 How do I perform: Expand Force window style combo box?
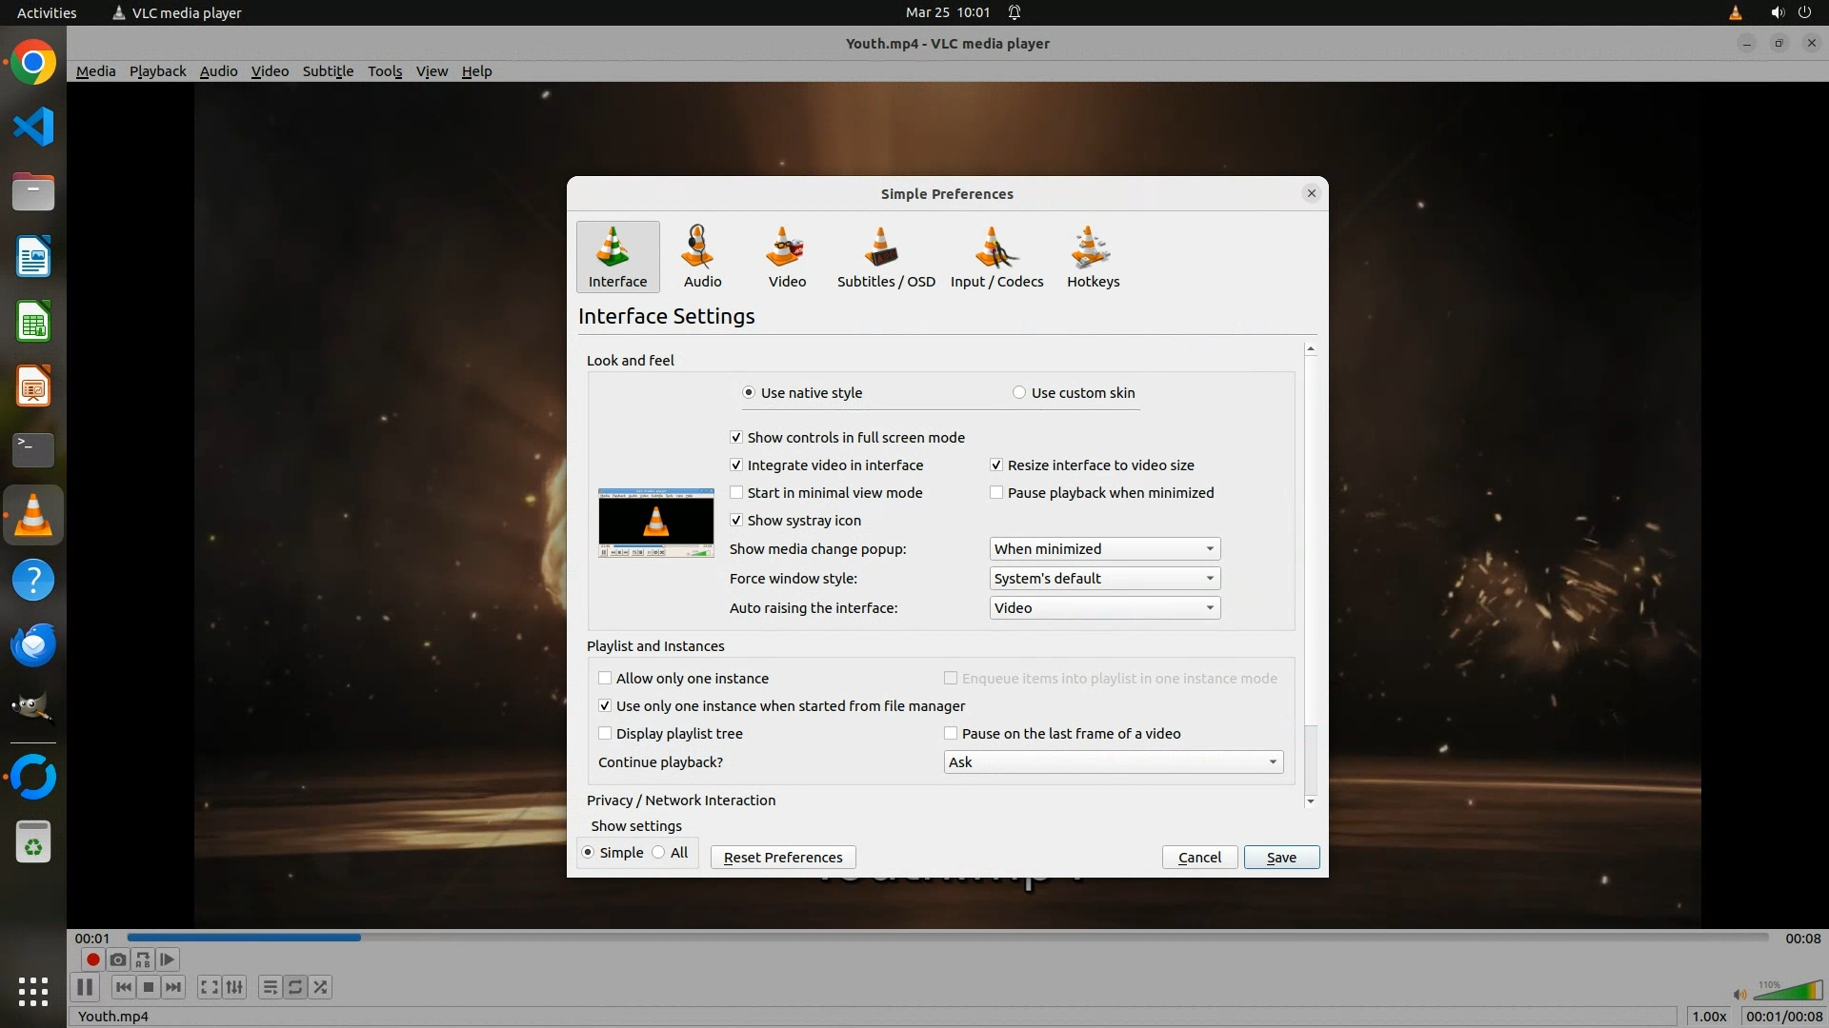coord(1104,579)
